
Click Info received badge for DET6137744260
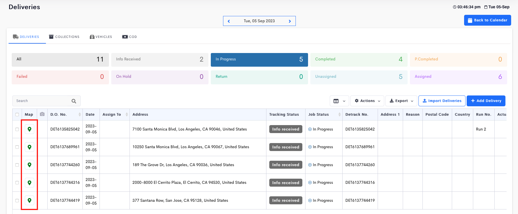(286, 165)
